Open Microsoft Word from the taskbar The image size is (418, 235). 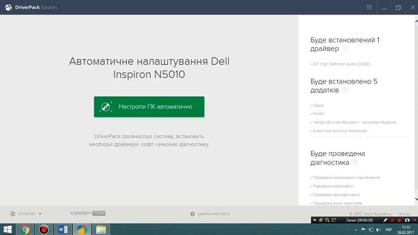(63, 229)
